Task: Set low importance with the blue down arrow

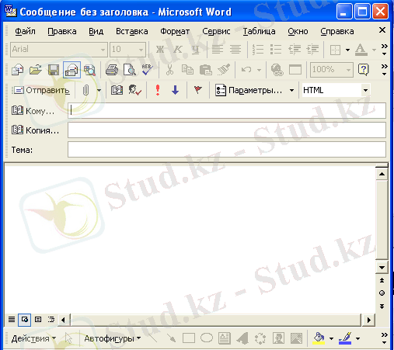Action: [176, 90]
